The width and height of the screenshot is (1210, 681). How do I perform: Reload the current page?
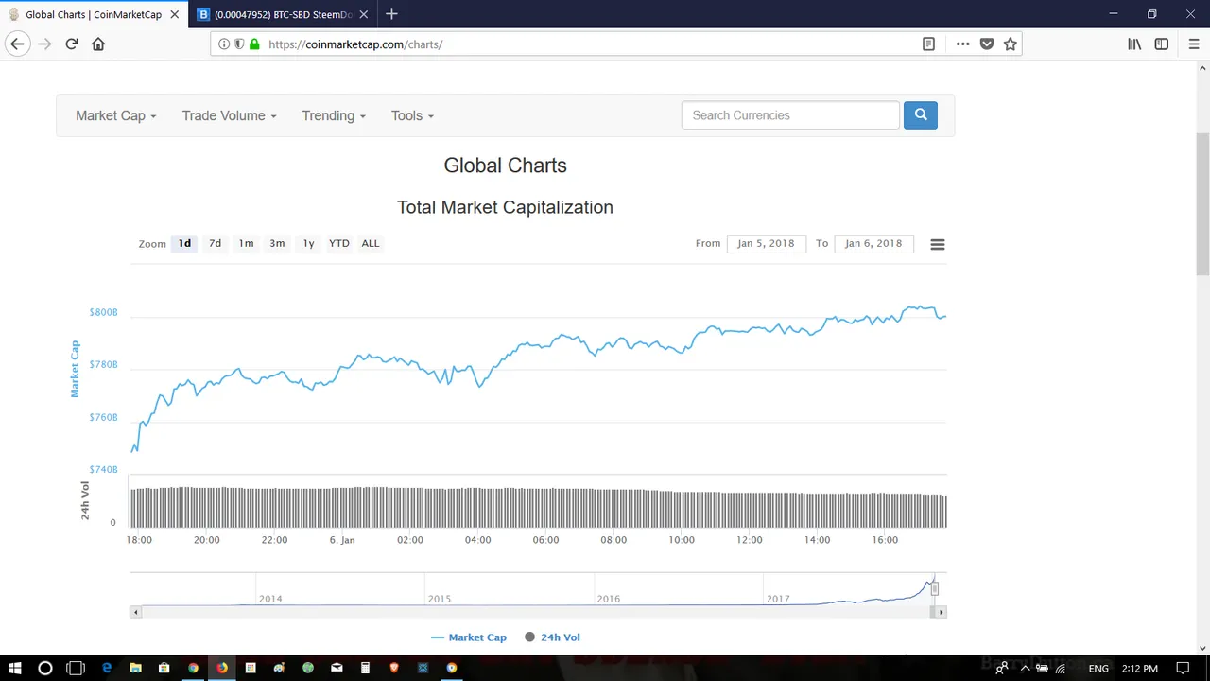coord(71,44)
